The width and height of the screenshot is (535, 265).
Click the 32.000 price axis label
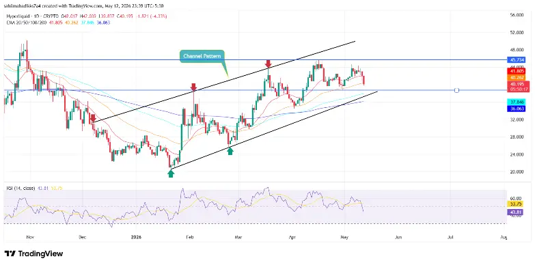(517, 120)
